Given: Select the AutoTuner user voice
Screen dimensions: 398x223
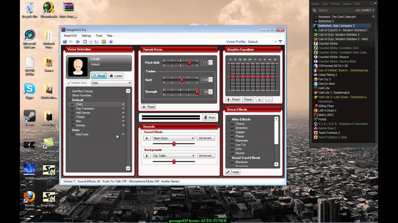Looking at the screenshot, I should point(82,134).
